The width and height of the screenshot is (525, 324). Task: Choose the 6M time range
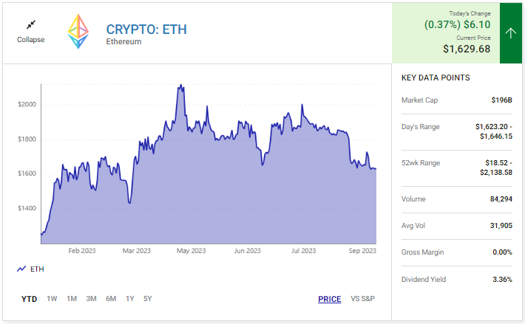coord(111,299)
